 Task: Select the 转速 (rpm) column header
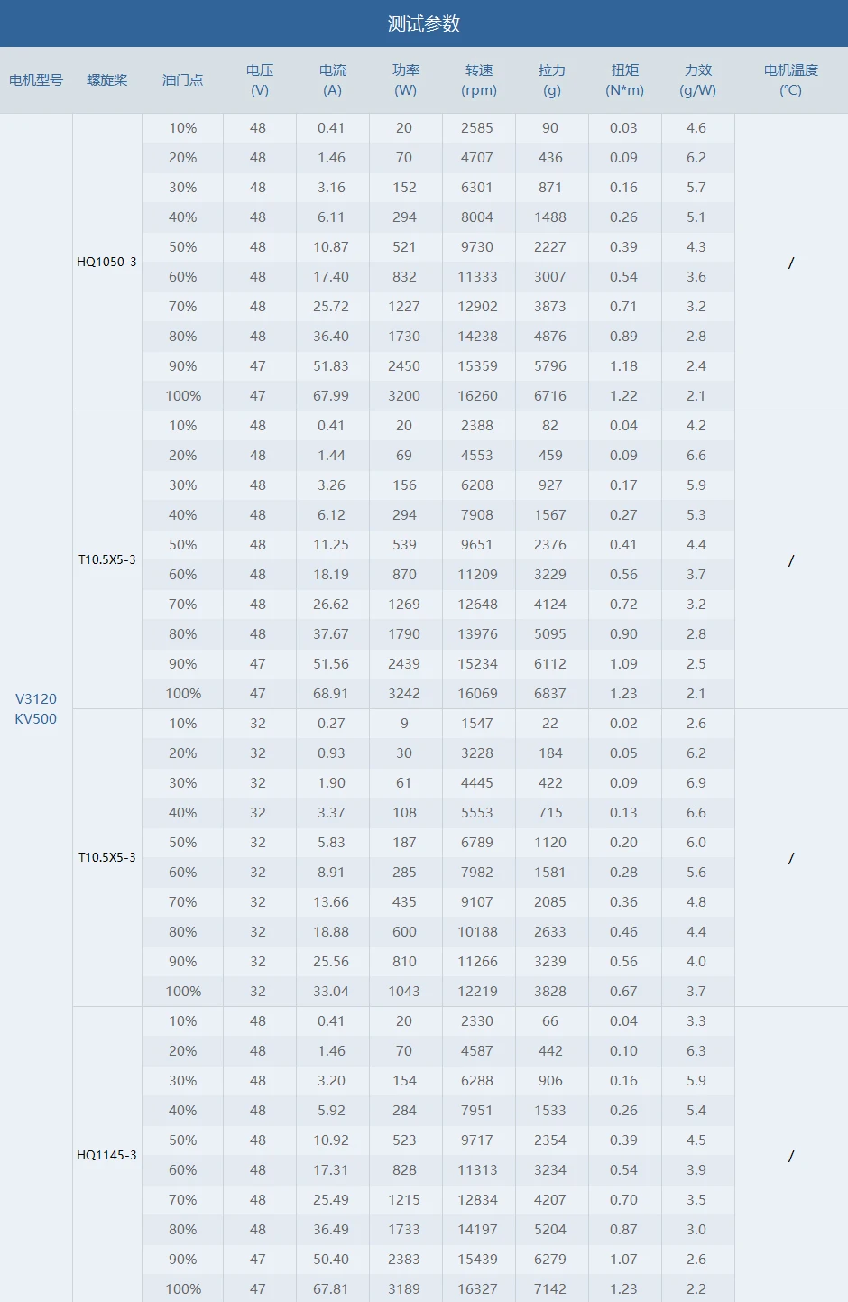(x=479, y=80)
